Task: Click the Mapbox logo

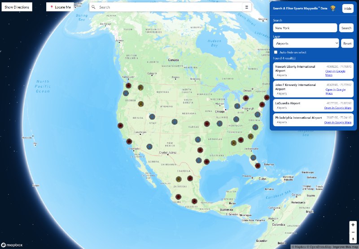Action: 12,245
